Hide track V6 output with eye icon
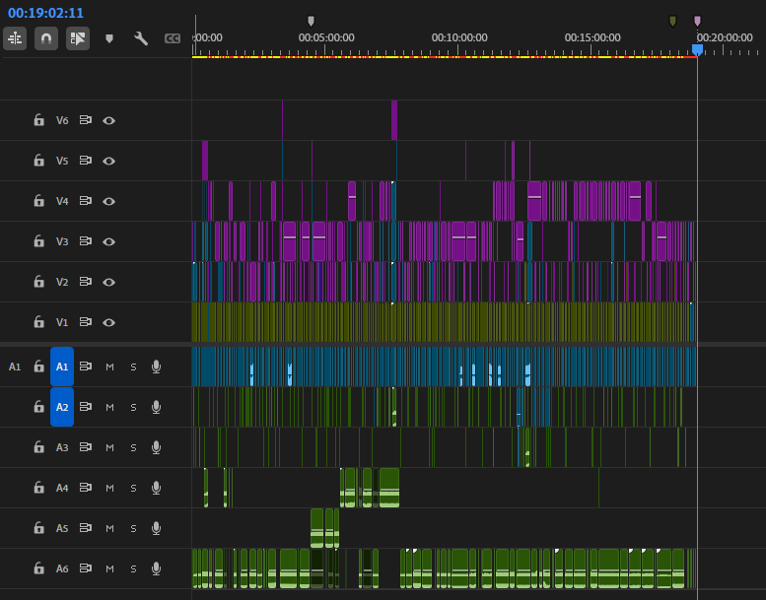The height and width of the screenshot is (600, 766). coord(109,120)
